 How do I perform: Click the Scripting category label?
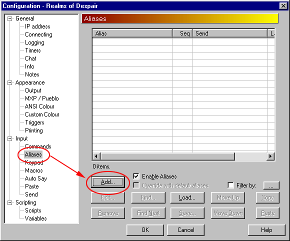click(x=26, y=202)
